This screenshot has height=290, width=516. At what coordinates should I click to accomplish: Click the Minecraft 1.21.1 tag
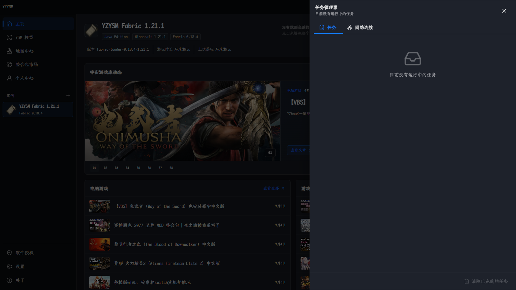point(150,37)
